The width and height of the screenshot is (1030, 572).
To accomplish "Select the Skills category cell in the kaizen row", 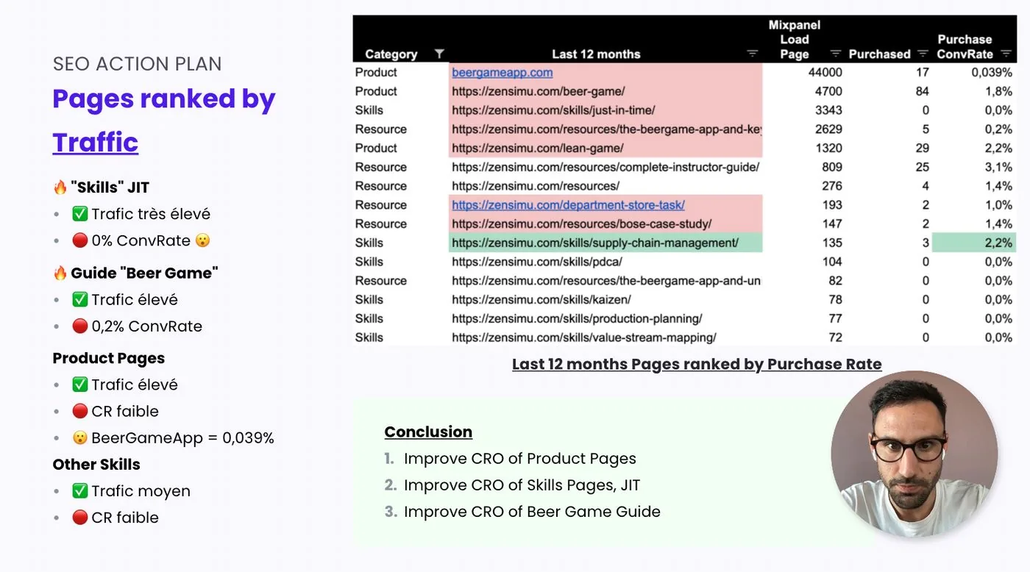I will [x=369, y=300].
